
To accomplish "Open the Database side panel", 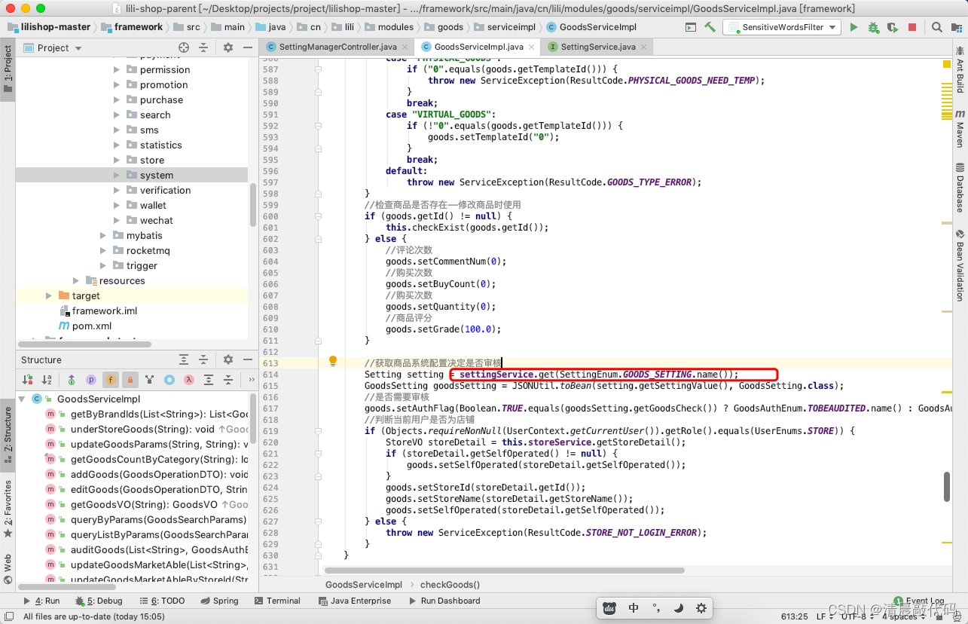I will pos(960,188).
